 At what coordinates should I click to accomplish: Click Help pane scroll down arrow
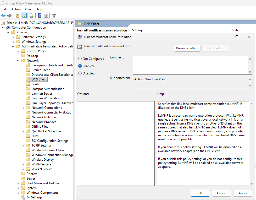252,184
